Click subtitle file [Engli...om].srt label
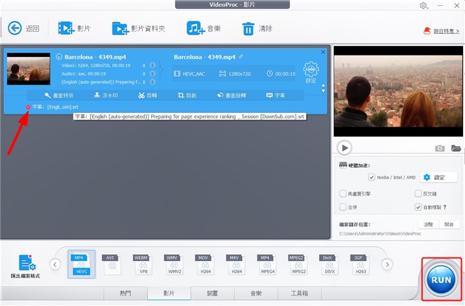 tap(56, 107)
